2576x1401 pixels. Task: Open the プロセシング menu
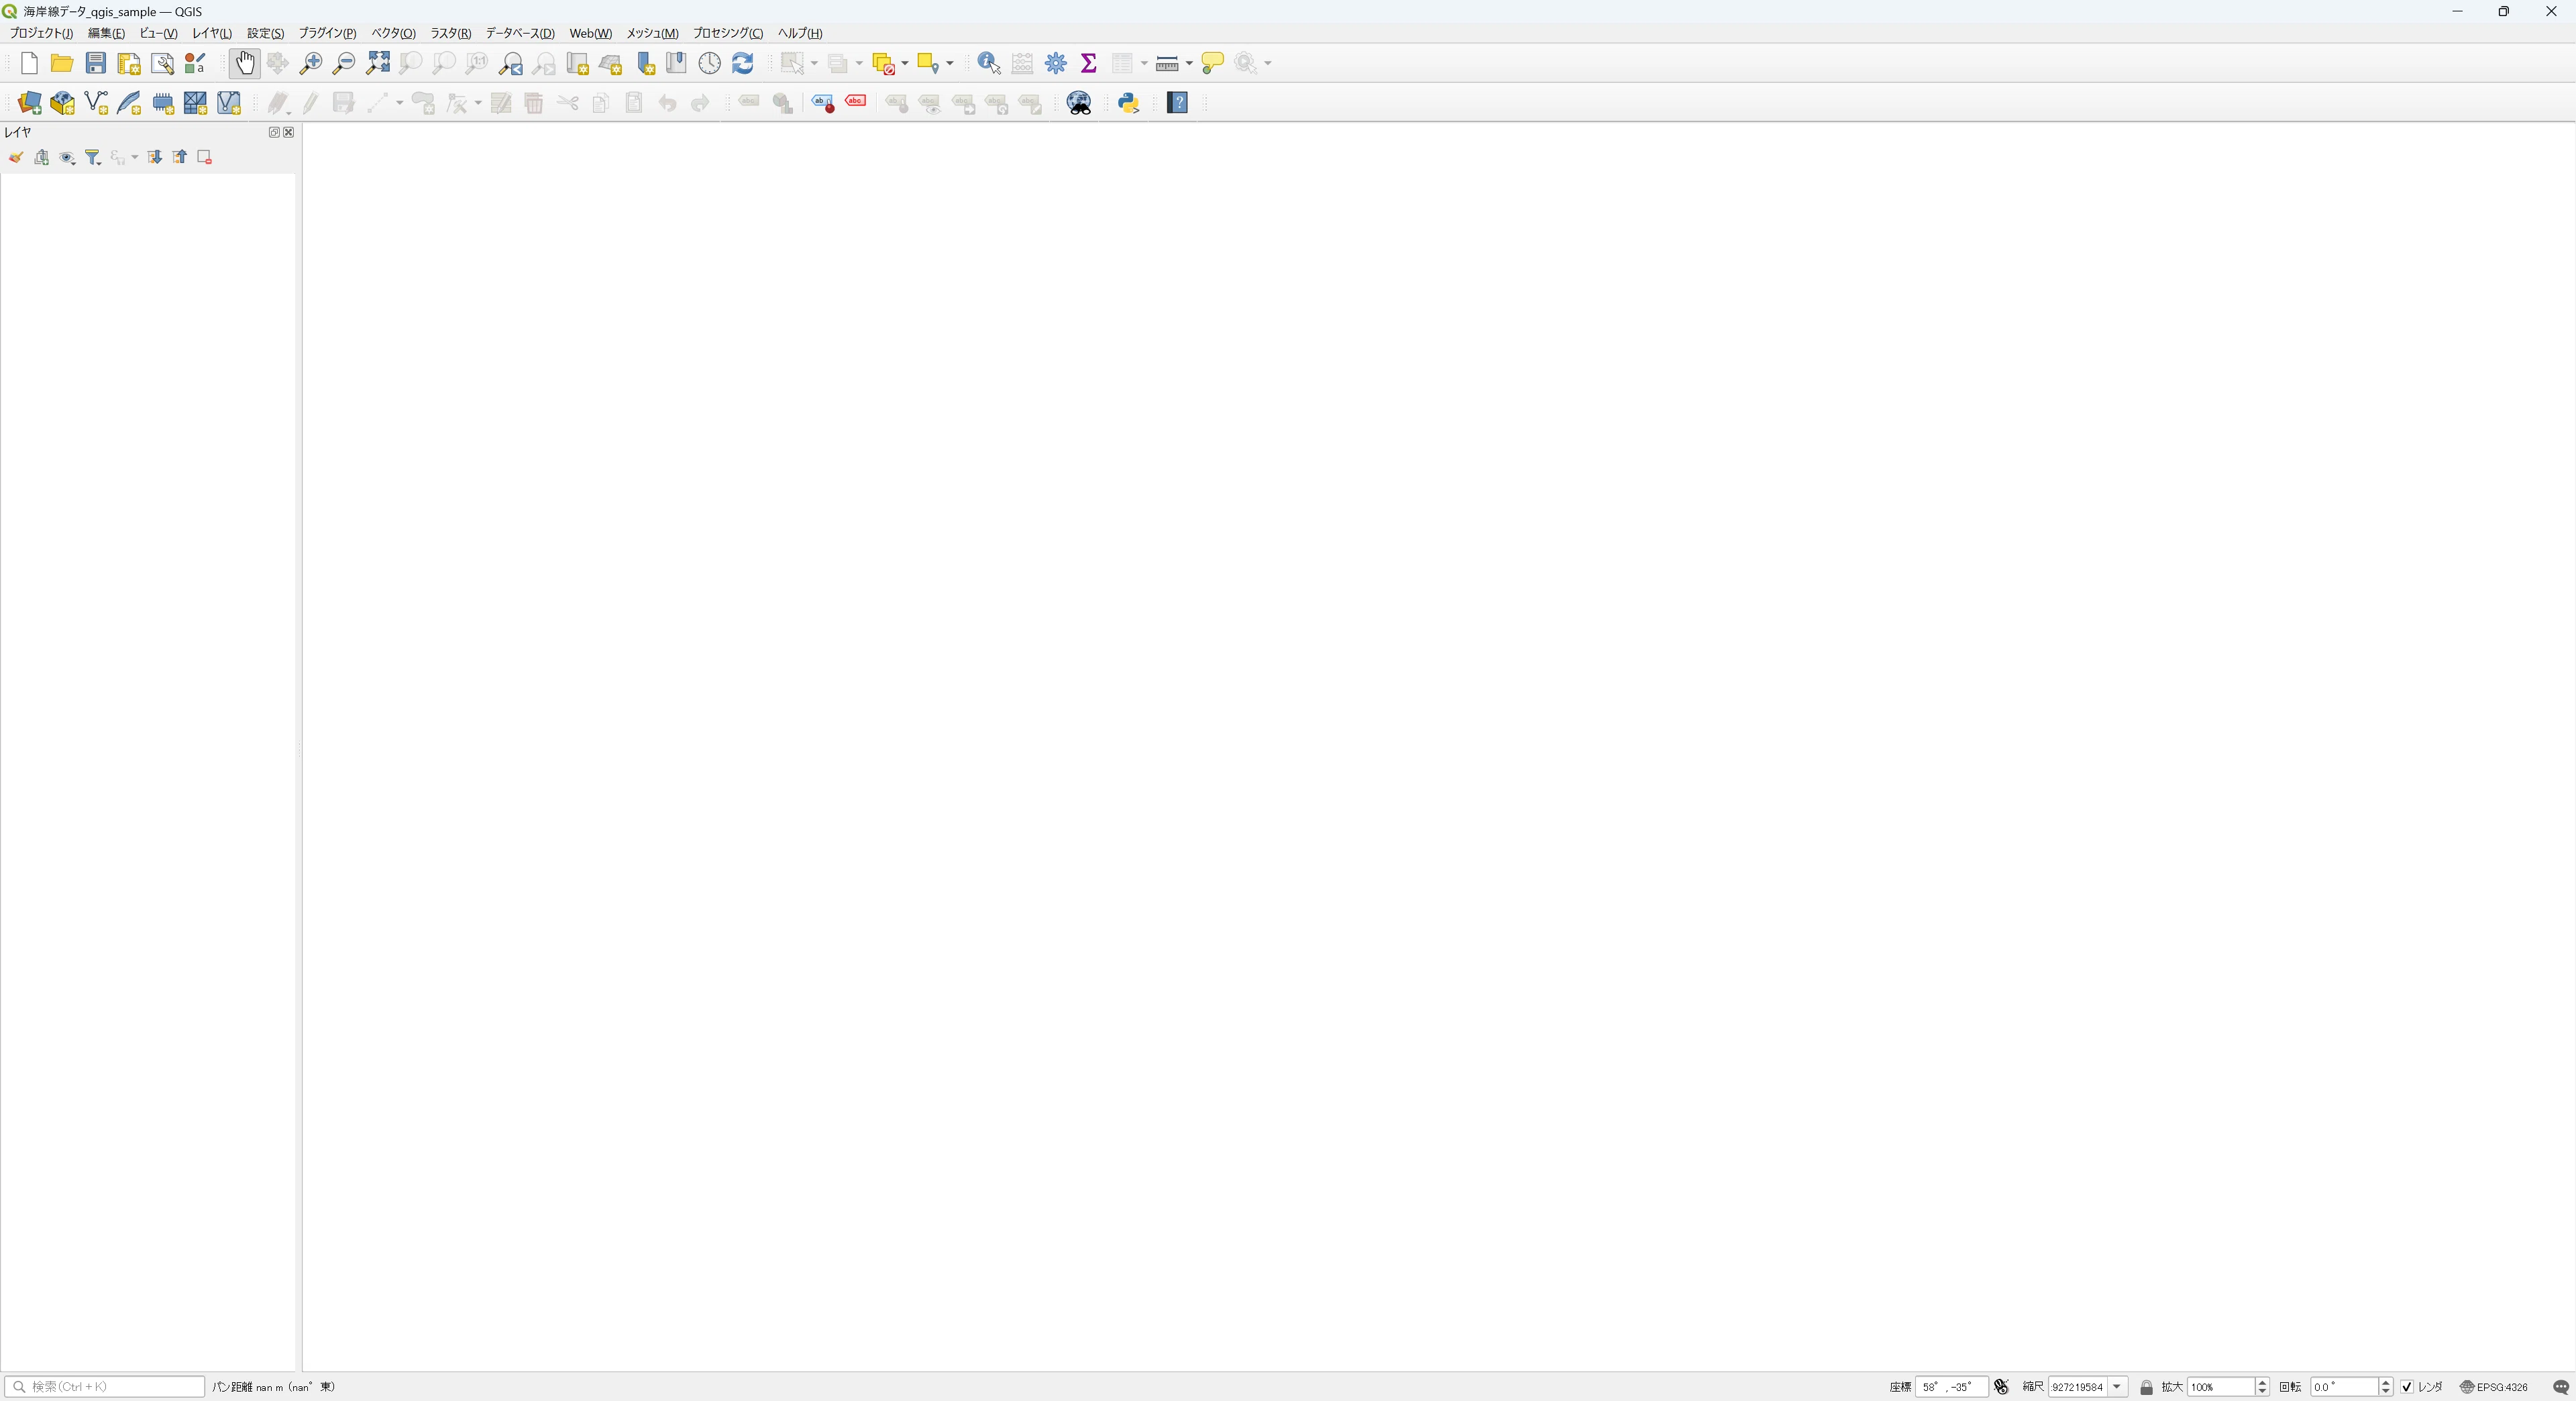pos(728,33)
